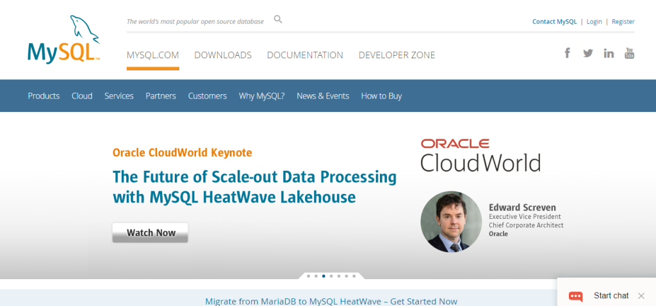This screenshot has height=306, width=656.
Task: Select the first carousel dot
Action: click(308, 276)
